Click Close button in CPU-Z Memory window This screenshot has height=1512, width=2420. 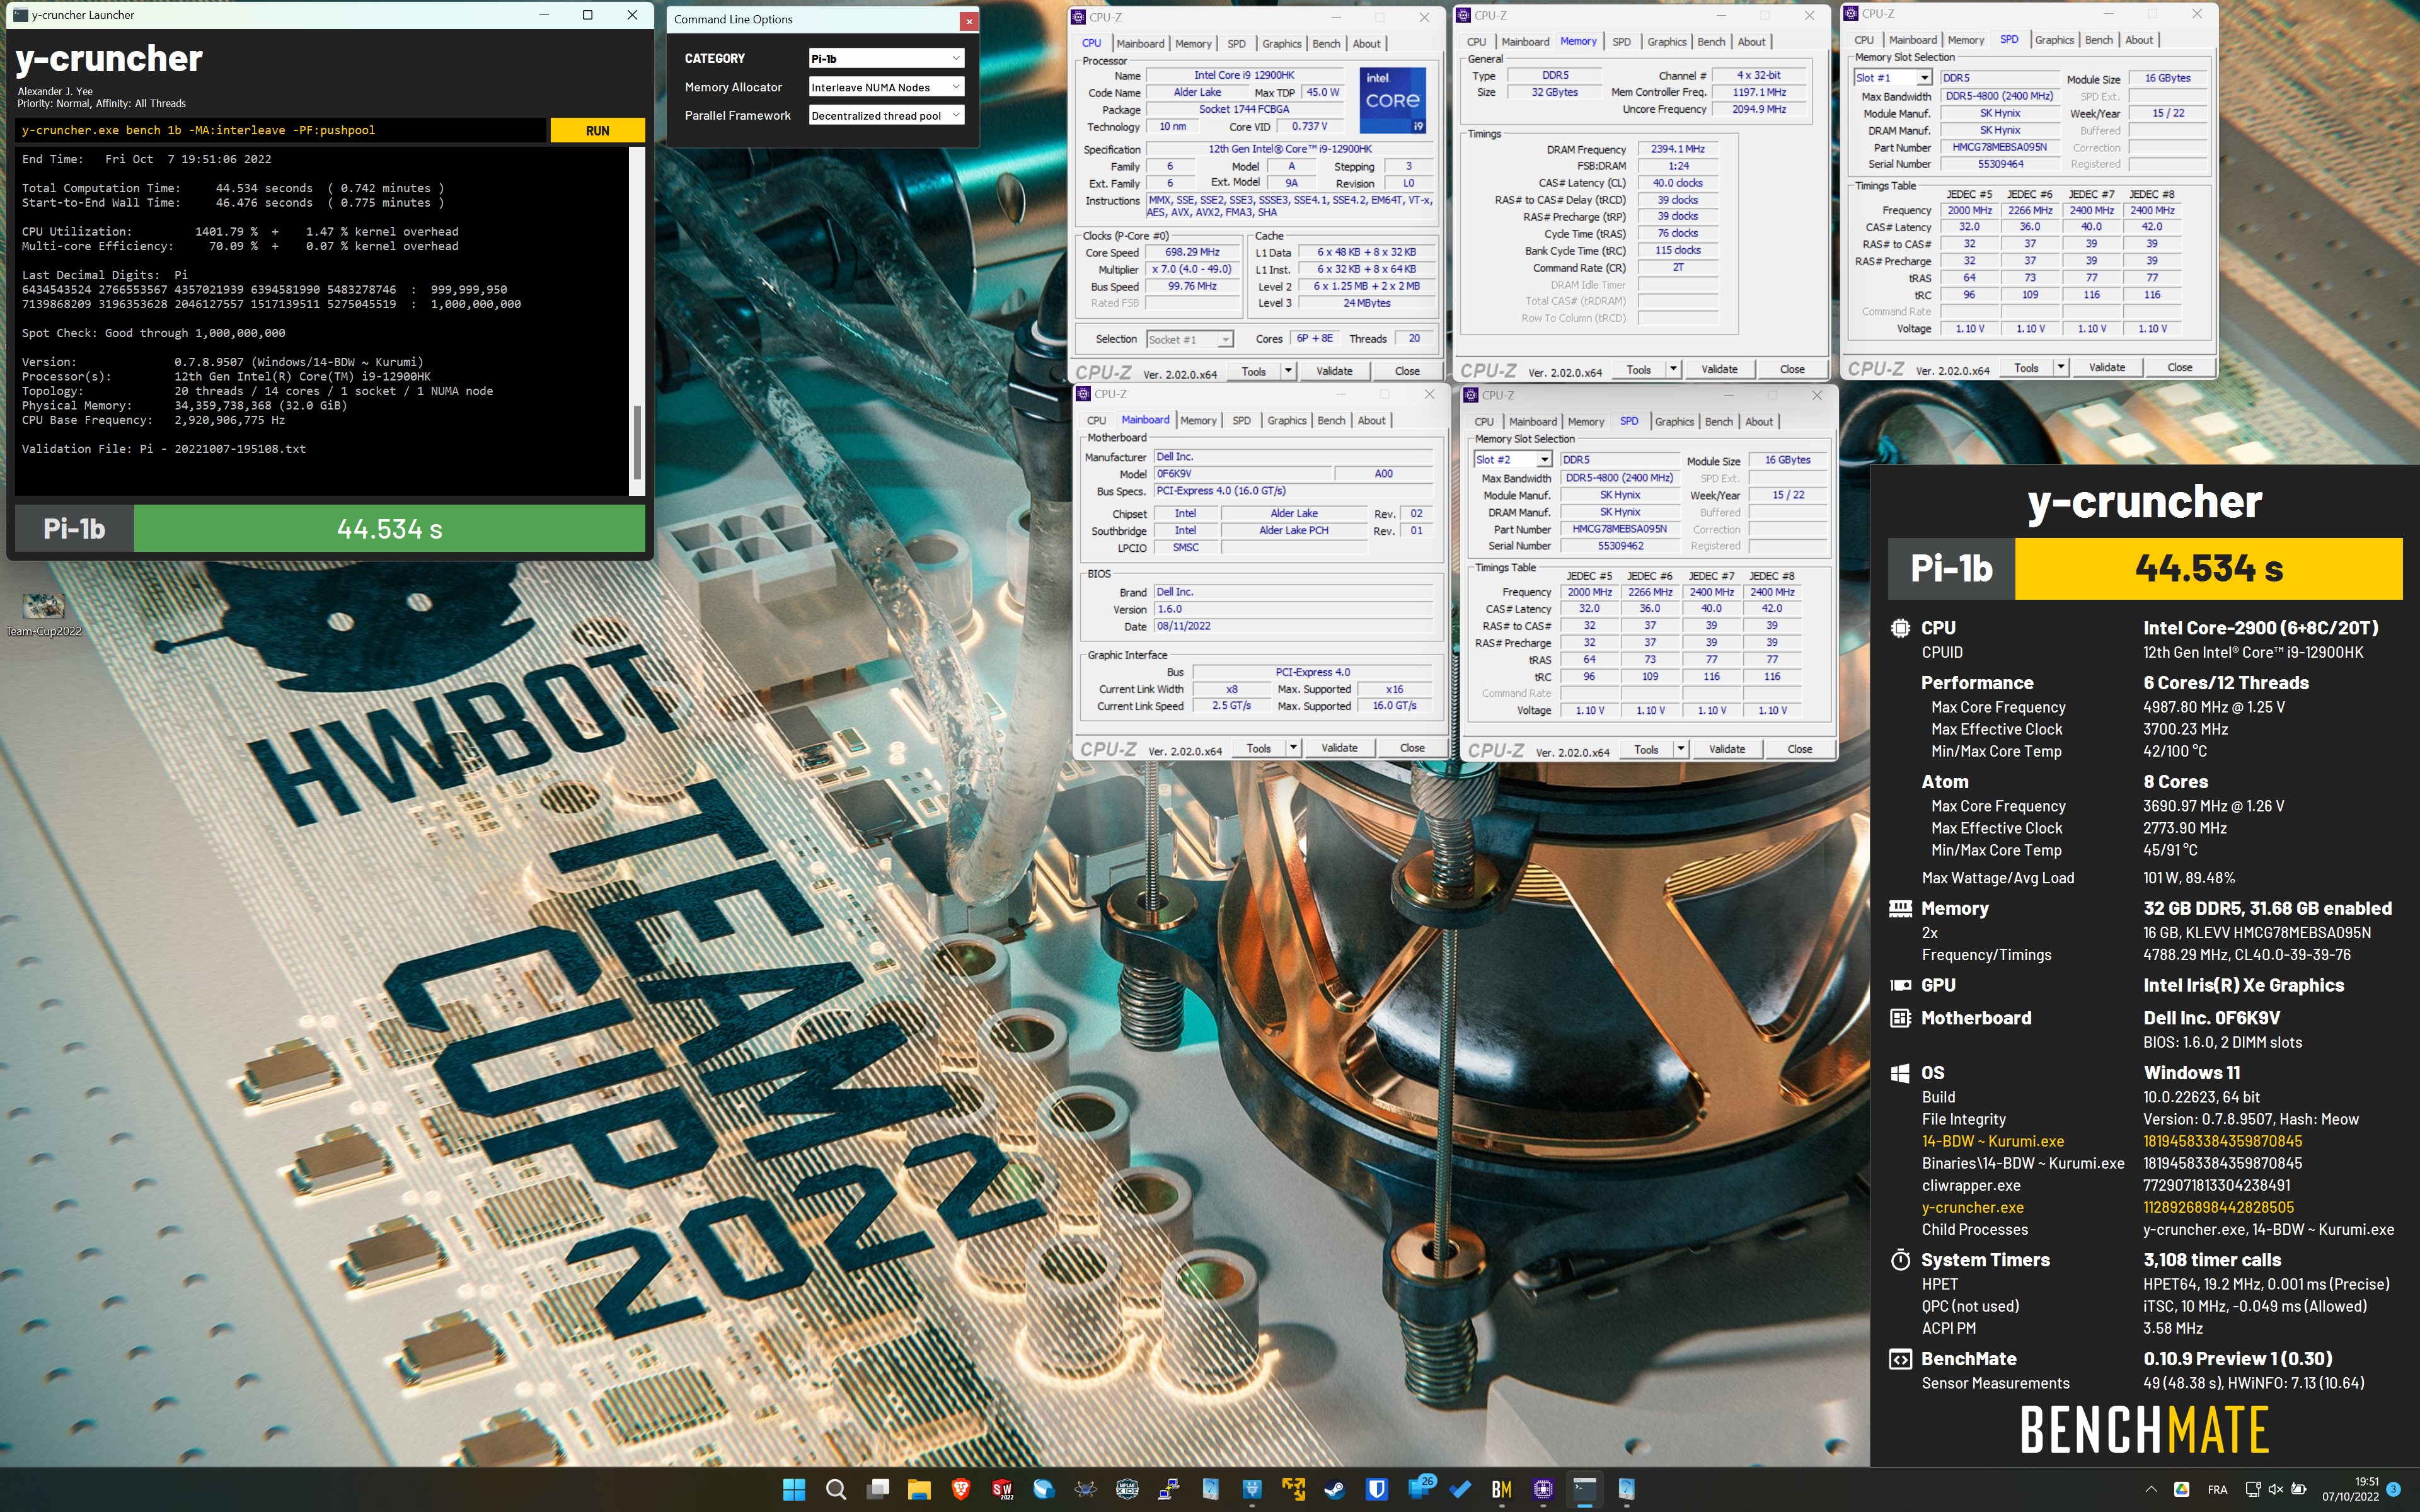pyautogui.click(x=1792, y=369)
